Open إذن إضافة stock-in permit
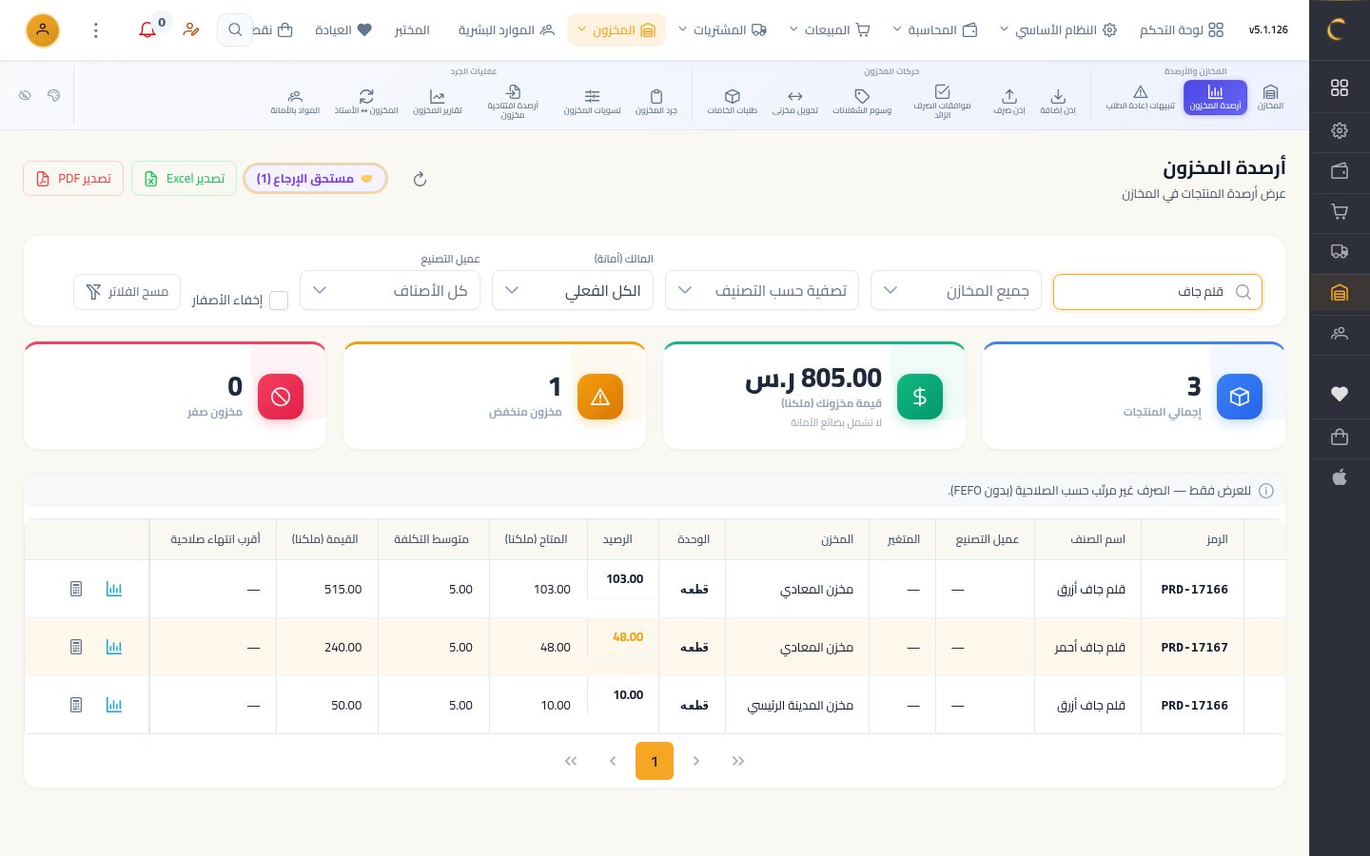Image resolution: width=1370 pixels, height=856 pixels. (x=1058, y=101)
